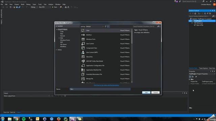Click the Save All icon in main toolbar

(19, 7)
